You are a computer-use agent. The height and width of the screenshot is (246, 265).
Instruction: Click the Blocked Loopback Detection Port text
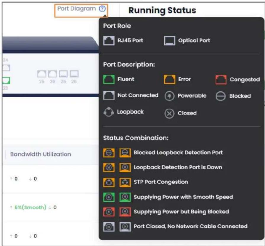pyautogui.click(x=178, y=153)
